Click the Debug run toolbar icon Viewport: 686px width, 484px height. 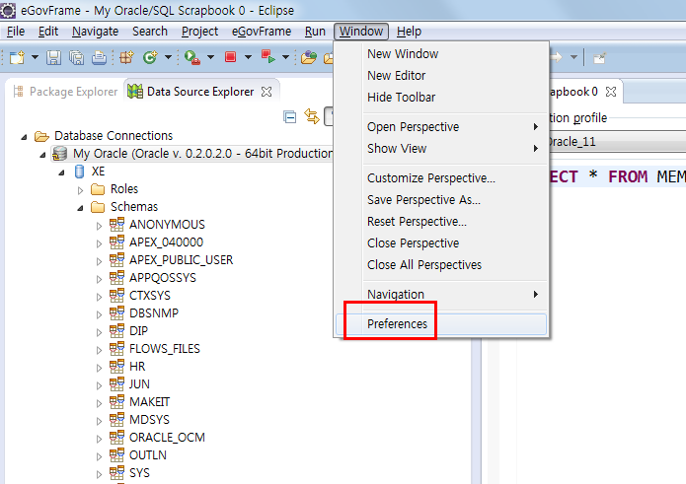click(192, 57)
